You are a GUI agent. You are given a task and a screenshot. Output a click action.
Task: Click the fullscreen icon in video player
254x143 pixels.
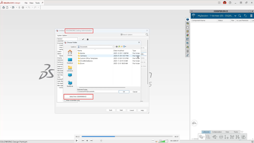click(101, 140)
